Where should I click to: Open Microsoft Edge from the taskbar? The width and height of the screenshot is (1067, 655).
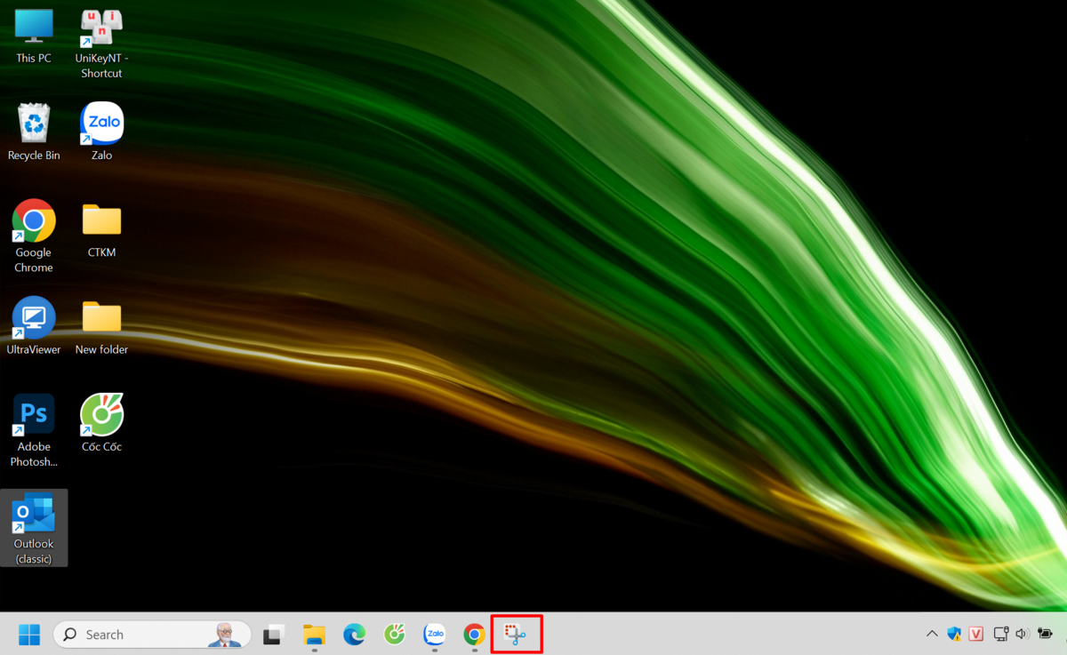coord(354,635)
